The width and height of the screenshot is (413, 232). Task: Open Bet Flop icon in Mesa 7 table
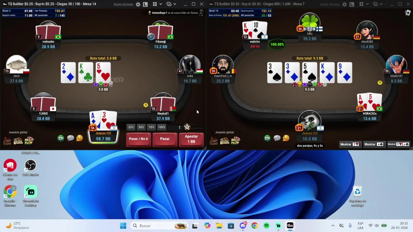236,141
